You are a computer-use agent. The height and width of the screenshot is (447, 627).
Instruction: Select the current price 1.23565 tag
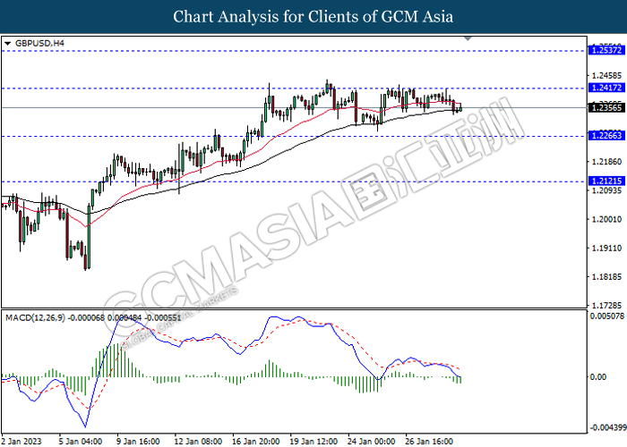[606, 108]
